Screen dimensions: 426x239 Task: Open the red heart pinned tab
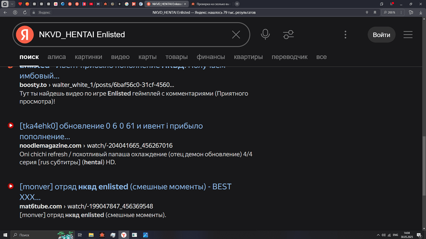20,4
